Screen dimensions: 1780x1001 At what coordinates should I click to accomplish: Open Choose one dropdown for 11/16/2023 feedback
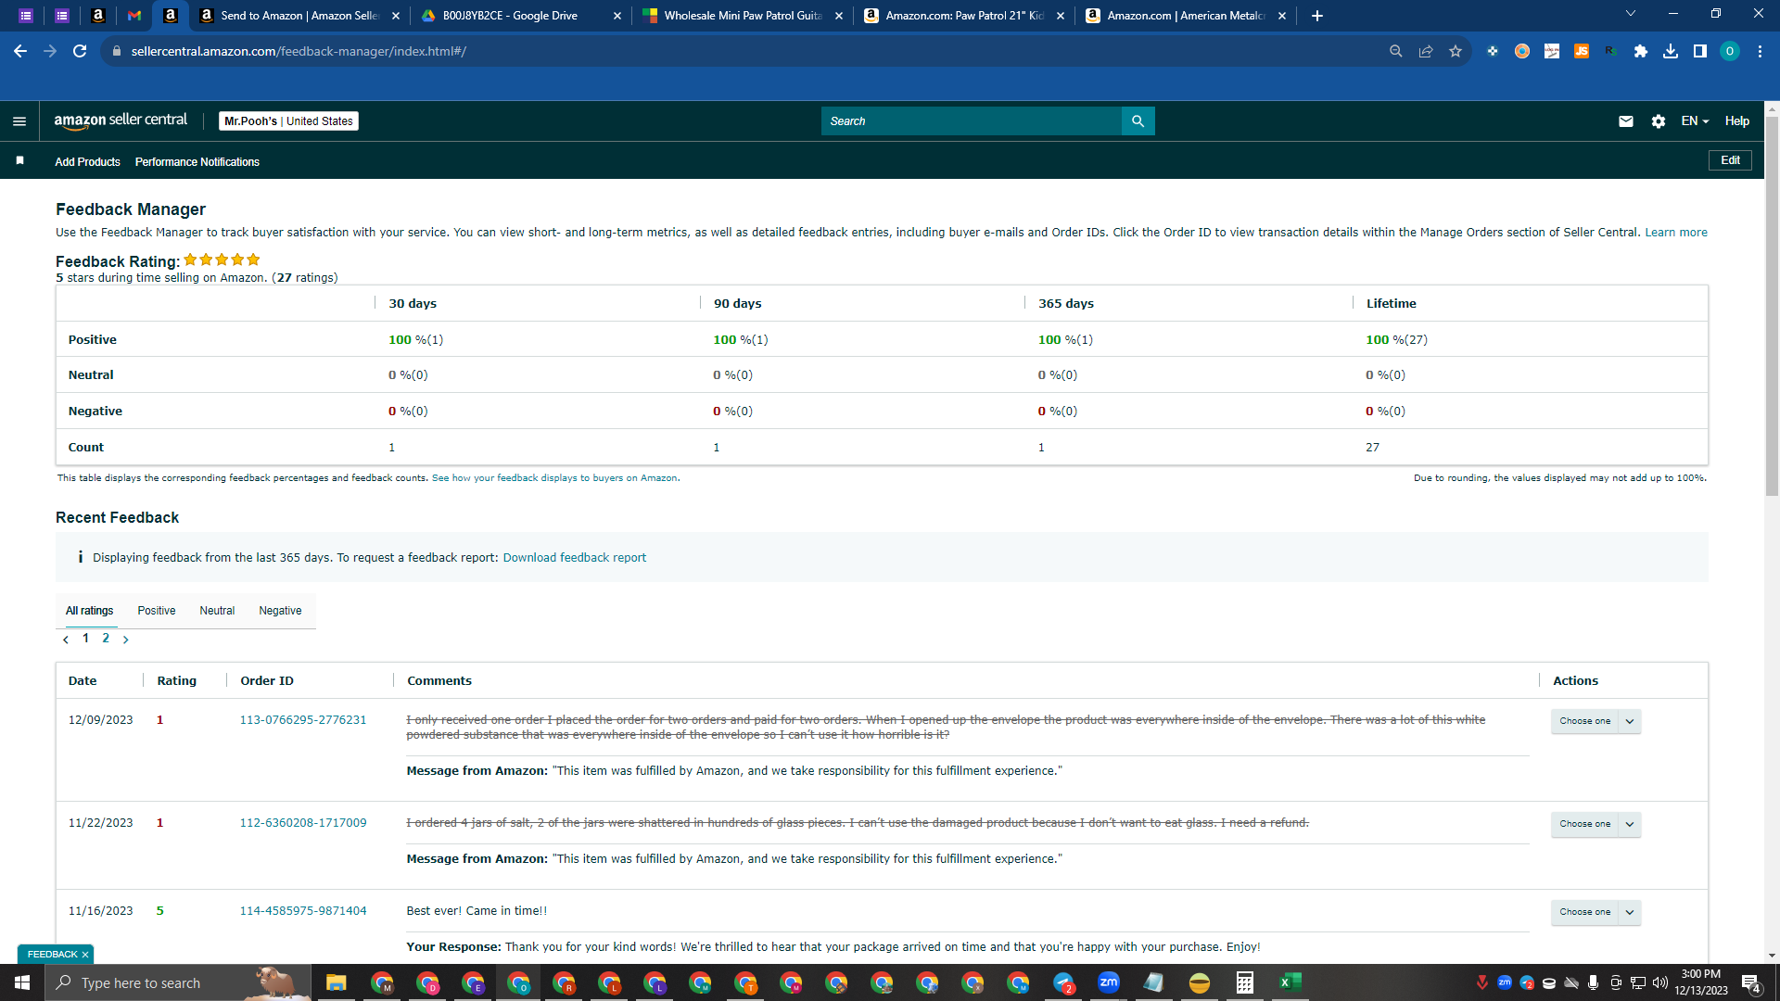1596,912
